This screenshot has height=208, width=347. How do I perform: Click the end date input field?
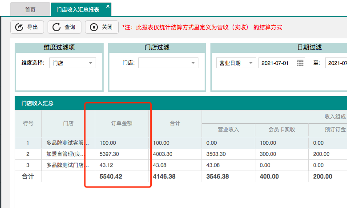[x=337, y=63]
